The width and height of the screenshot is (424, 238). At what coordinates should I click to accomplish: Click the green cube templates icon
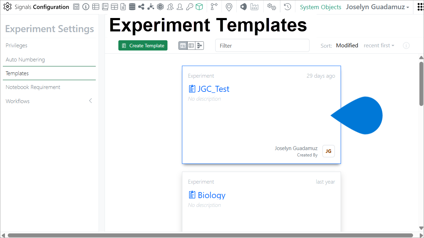(x=199, y=6)
